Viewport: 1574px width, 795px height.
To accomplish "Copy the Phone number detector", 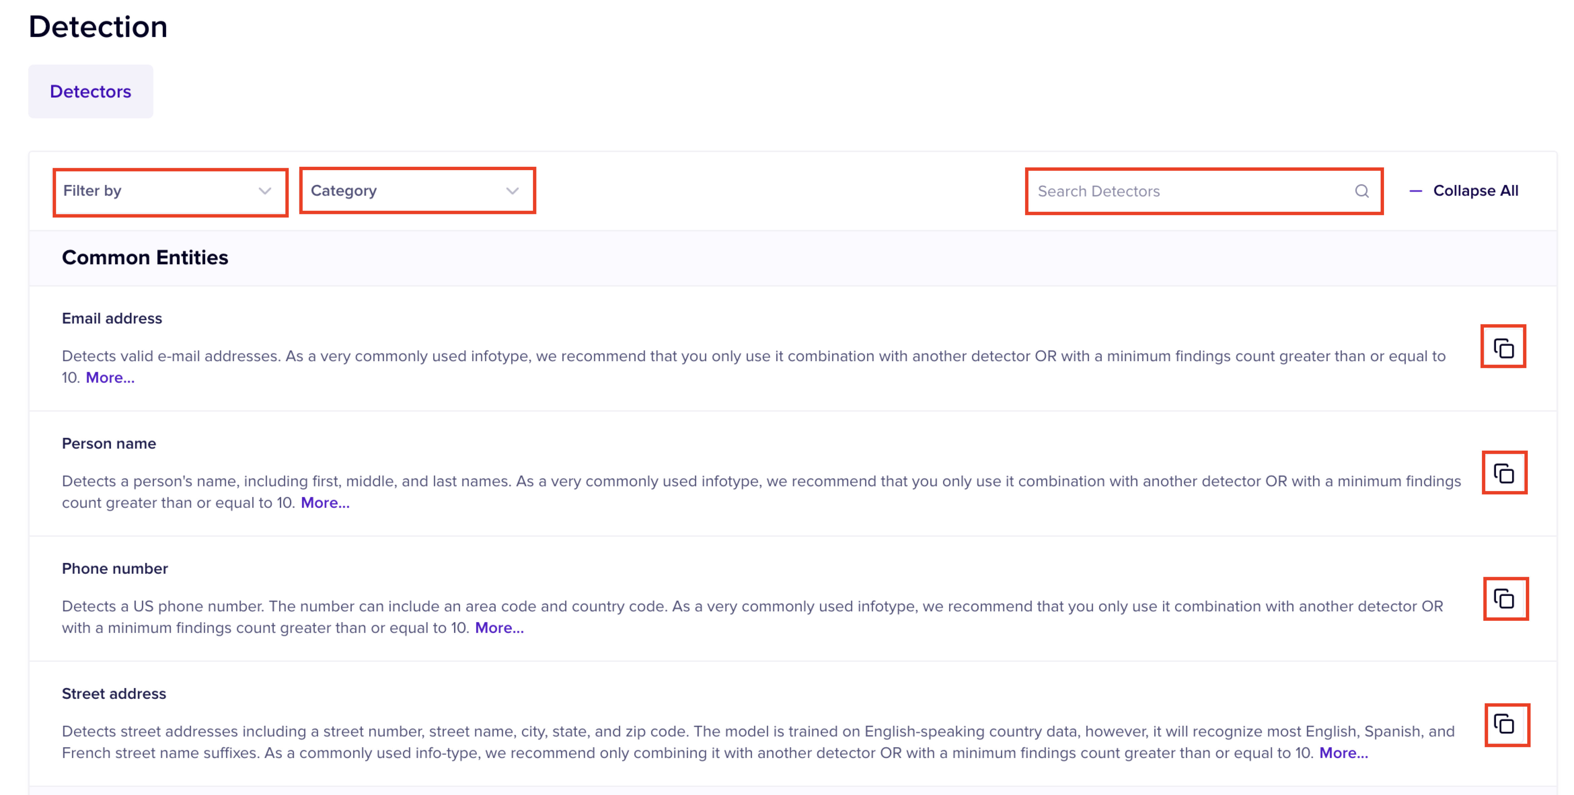I will coord(1505,598).
